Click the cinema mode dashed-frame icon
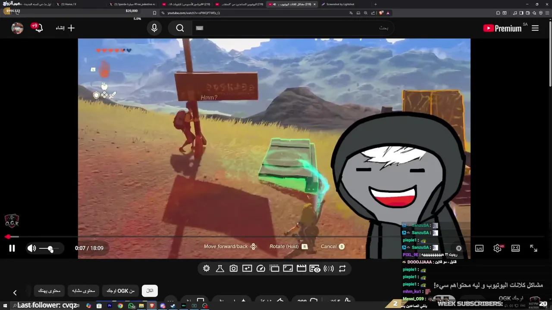The image size is (552, 310). click(x=274, y=268)
